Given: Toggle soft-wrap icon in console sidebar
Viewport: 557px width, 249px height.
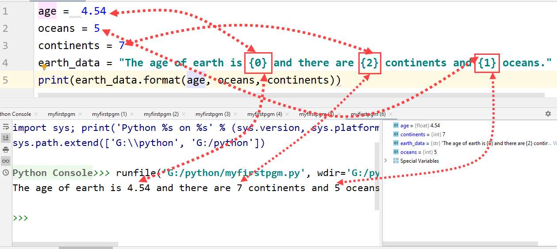Looking at the screenshot, I should [6, 127].
